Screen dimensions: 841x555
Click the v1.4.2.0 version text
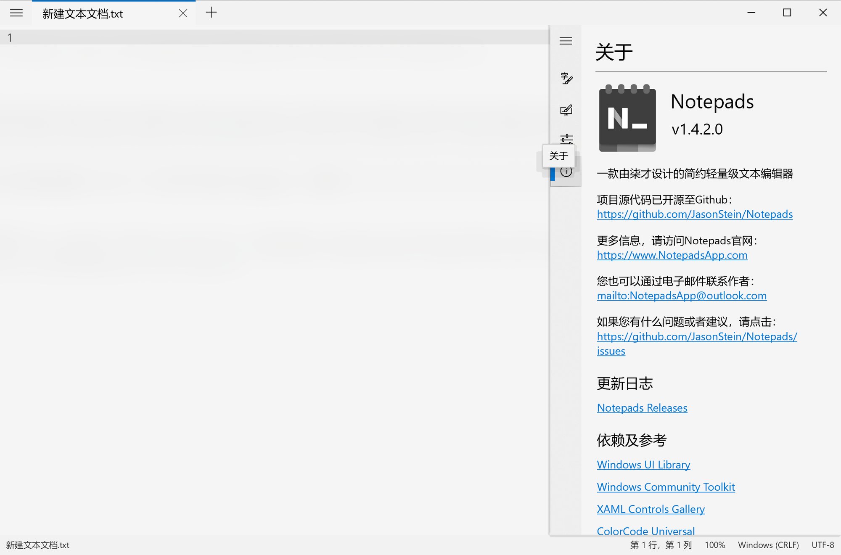click(697, 129)
